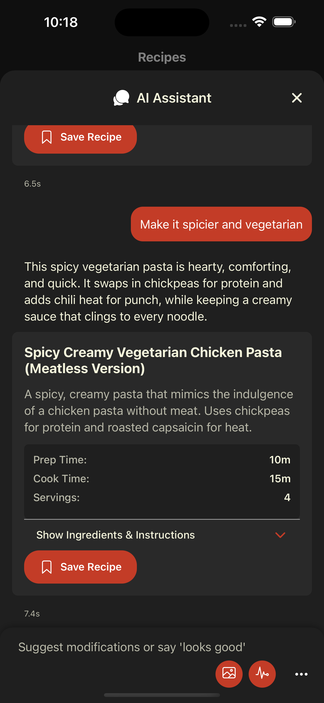
Task: Tap bookmark icon on the lower Save Recipe button
Action: point(47,567)
